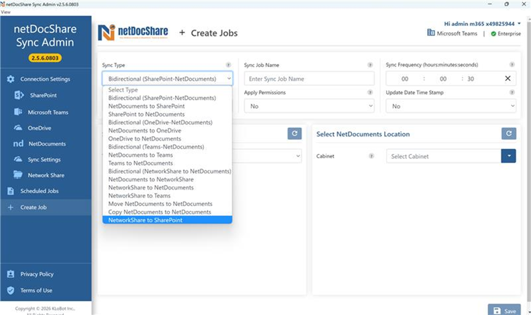Click the Sync Type help icon
Viewport: 531px width, 315px height.
tap(229, 65)
